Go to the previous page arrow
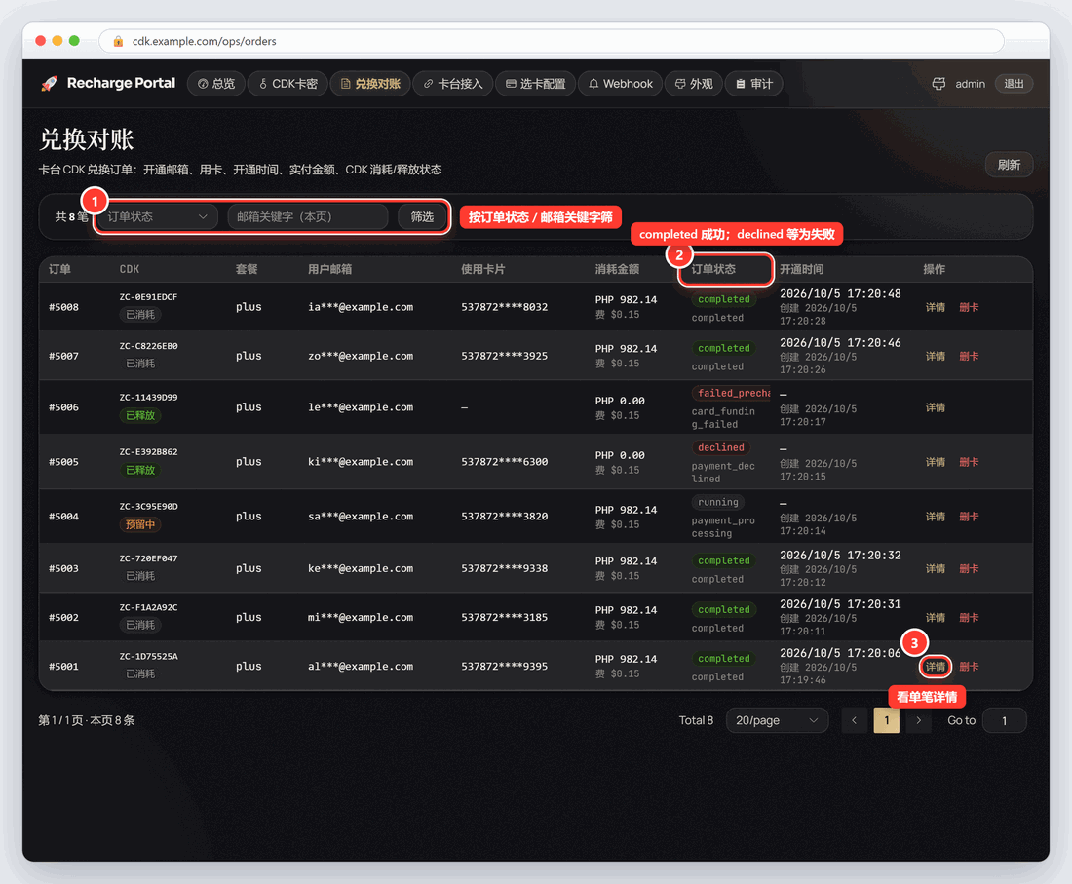The image size is (1072, 884). coord(854,720)
